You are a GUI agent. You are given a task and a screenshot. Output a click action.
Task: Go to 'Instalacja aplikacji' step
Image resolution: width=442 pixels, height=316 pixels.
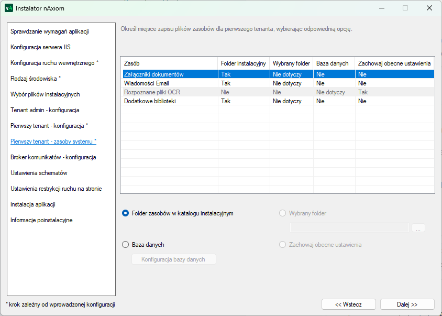coord(33,204)
